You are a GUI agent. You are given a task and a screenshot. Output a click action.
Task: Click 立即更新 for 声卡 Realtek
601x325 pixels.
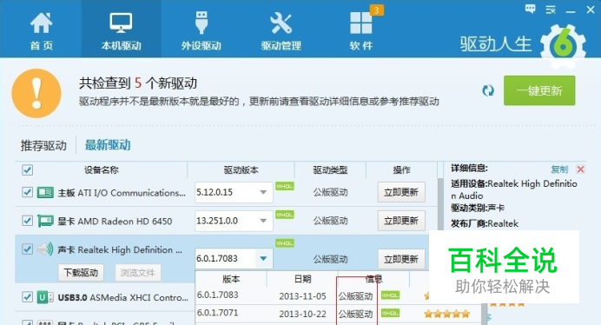401,259
